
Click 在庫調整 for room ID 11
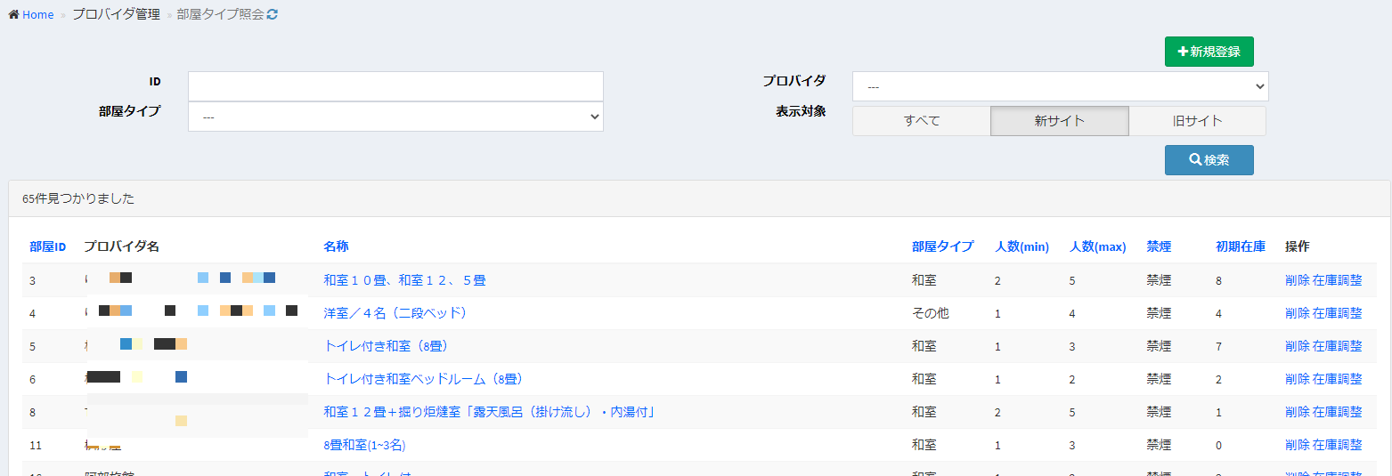1338,445
